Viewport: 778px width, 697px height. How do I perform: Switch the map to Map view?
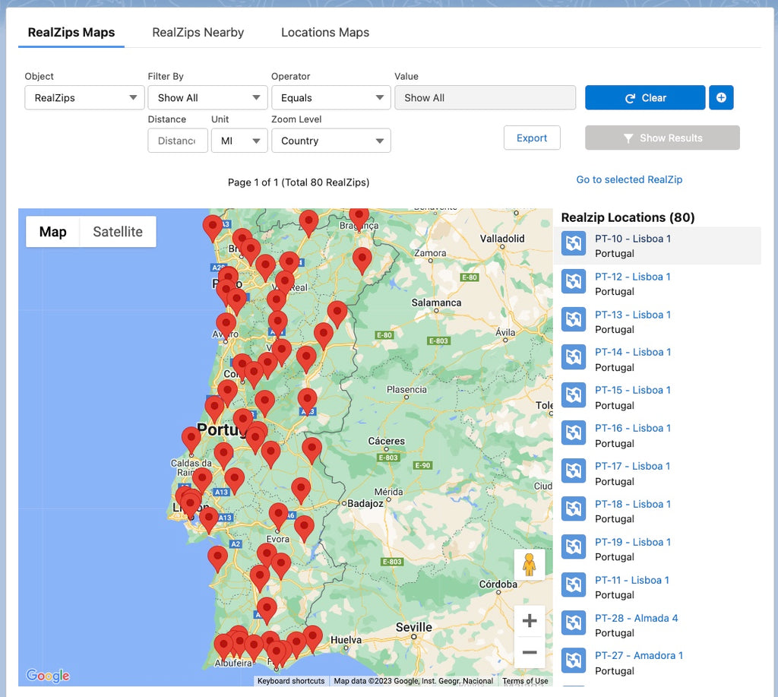pyautogui.click(x=52, y=232)
